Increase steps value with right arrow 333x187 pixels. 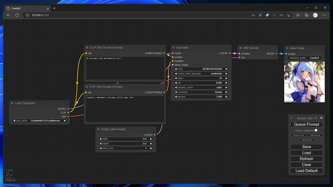coord(226,78)
